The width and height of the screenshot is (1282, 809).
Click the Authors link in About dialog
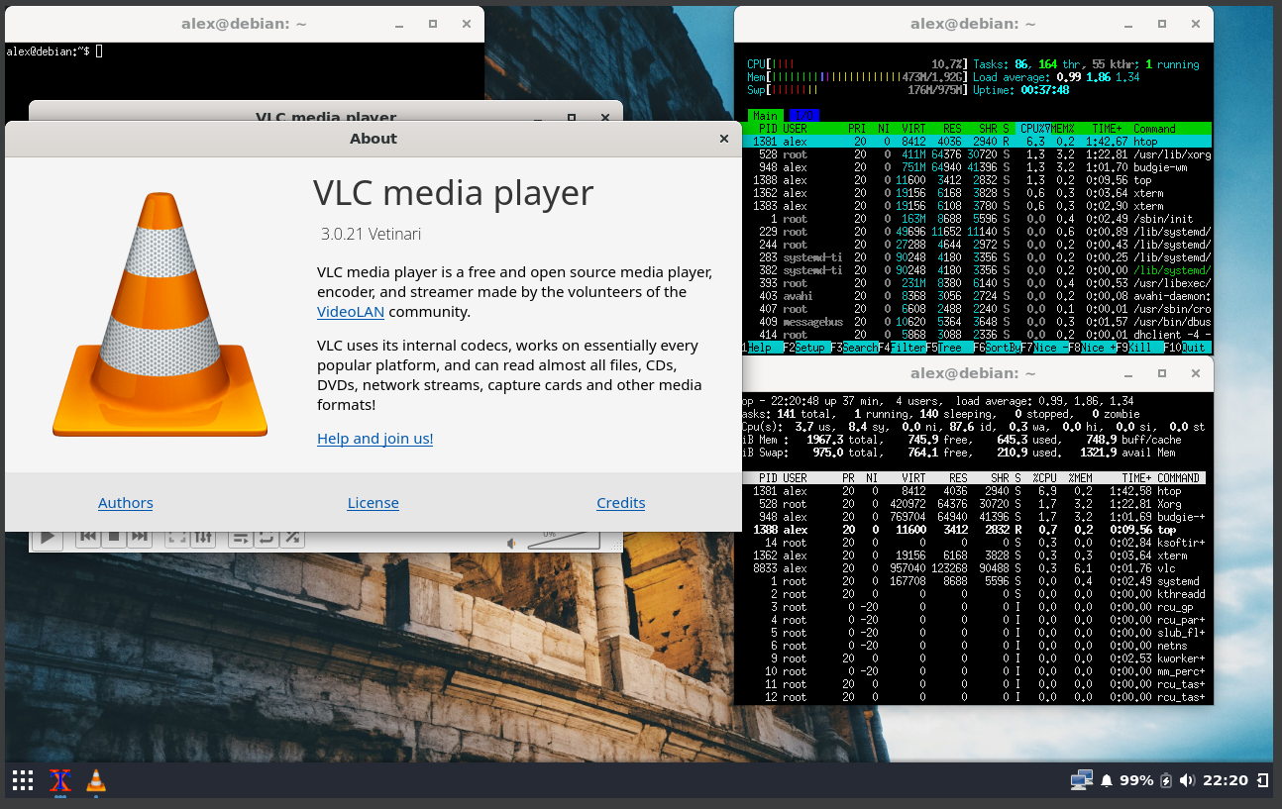click(125, 502)
